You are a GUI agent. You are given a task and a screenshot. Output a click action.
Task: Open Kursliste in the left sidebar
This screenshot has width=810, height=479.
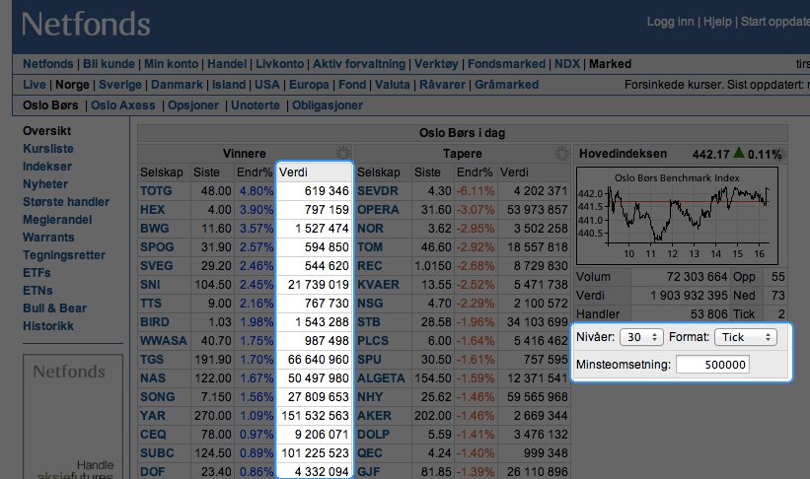point(48,149)
